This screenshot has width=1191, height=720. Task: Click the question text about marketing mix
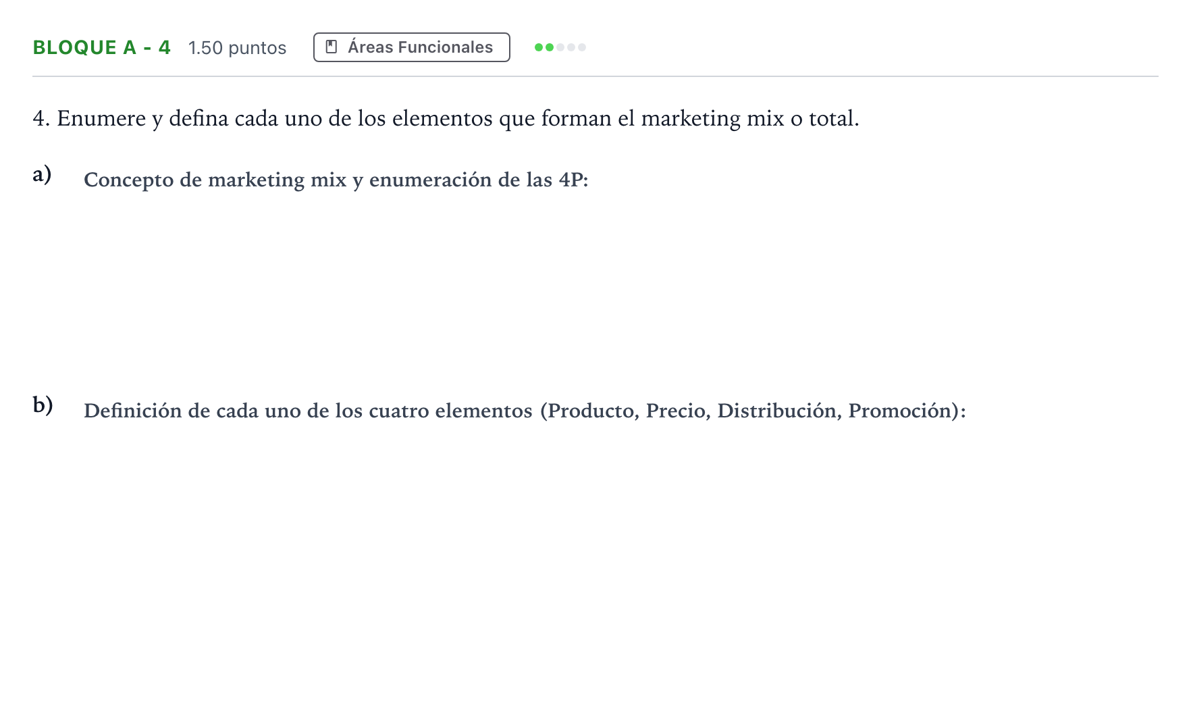[x=446, y=118]
